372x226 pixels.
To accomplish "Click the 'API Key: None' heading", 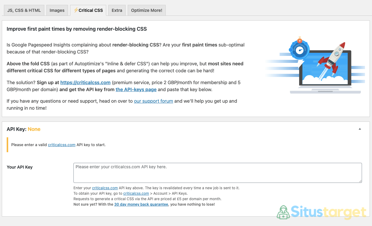I will tap(23, 129).
